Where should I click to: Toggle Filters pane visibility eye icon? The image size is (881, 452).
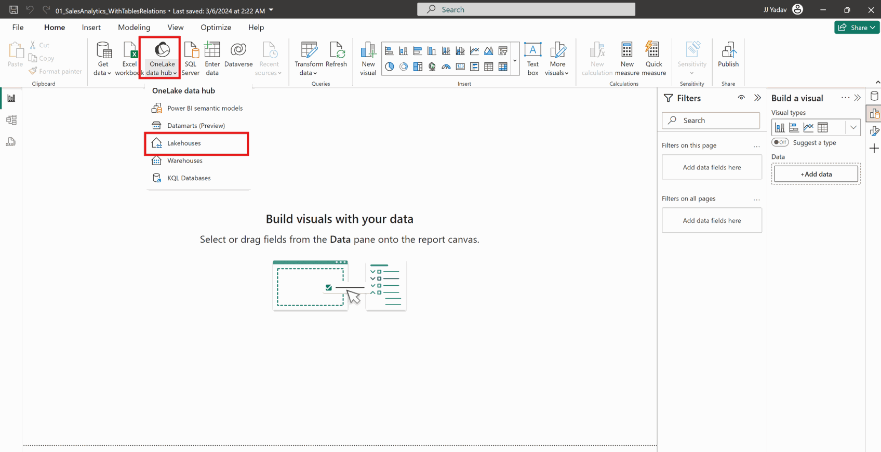741,98
